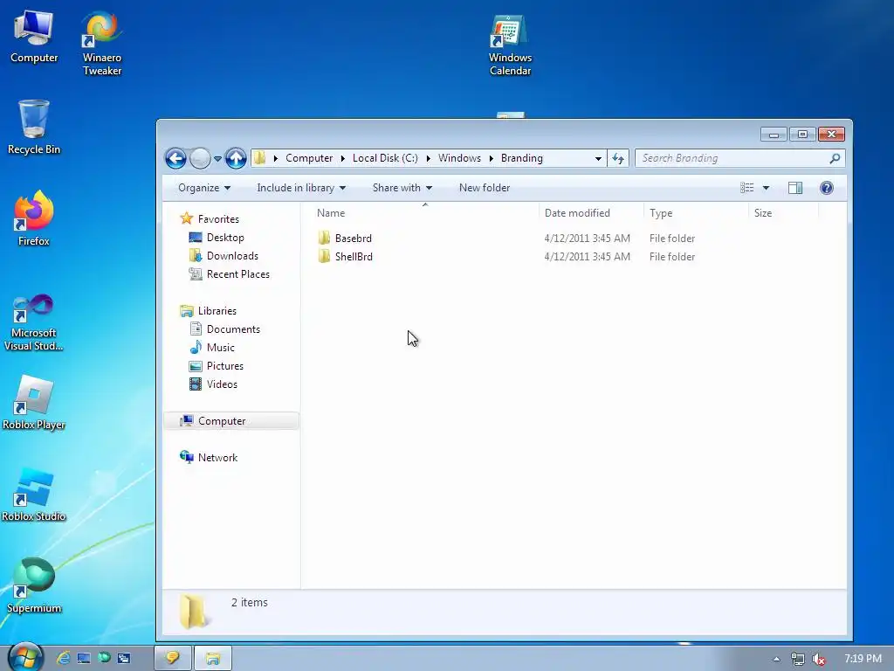894x671 pixels.
Task: Sort by the Size column
Action: point(783,213)
